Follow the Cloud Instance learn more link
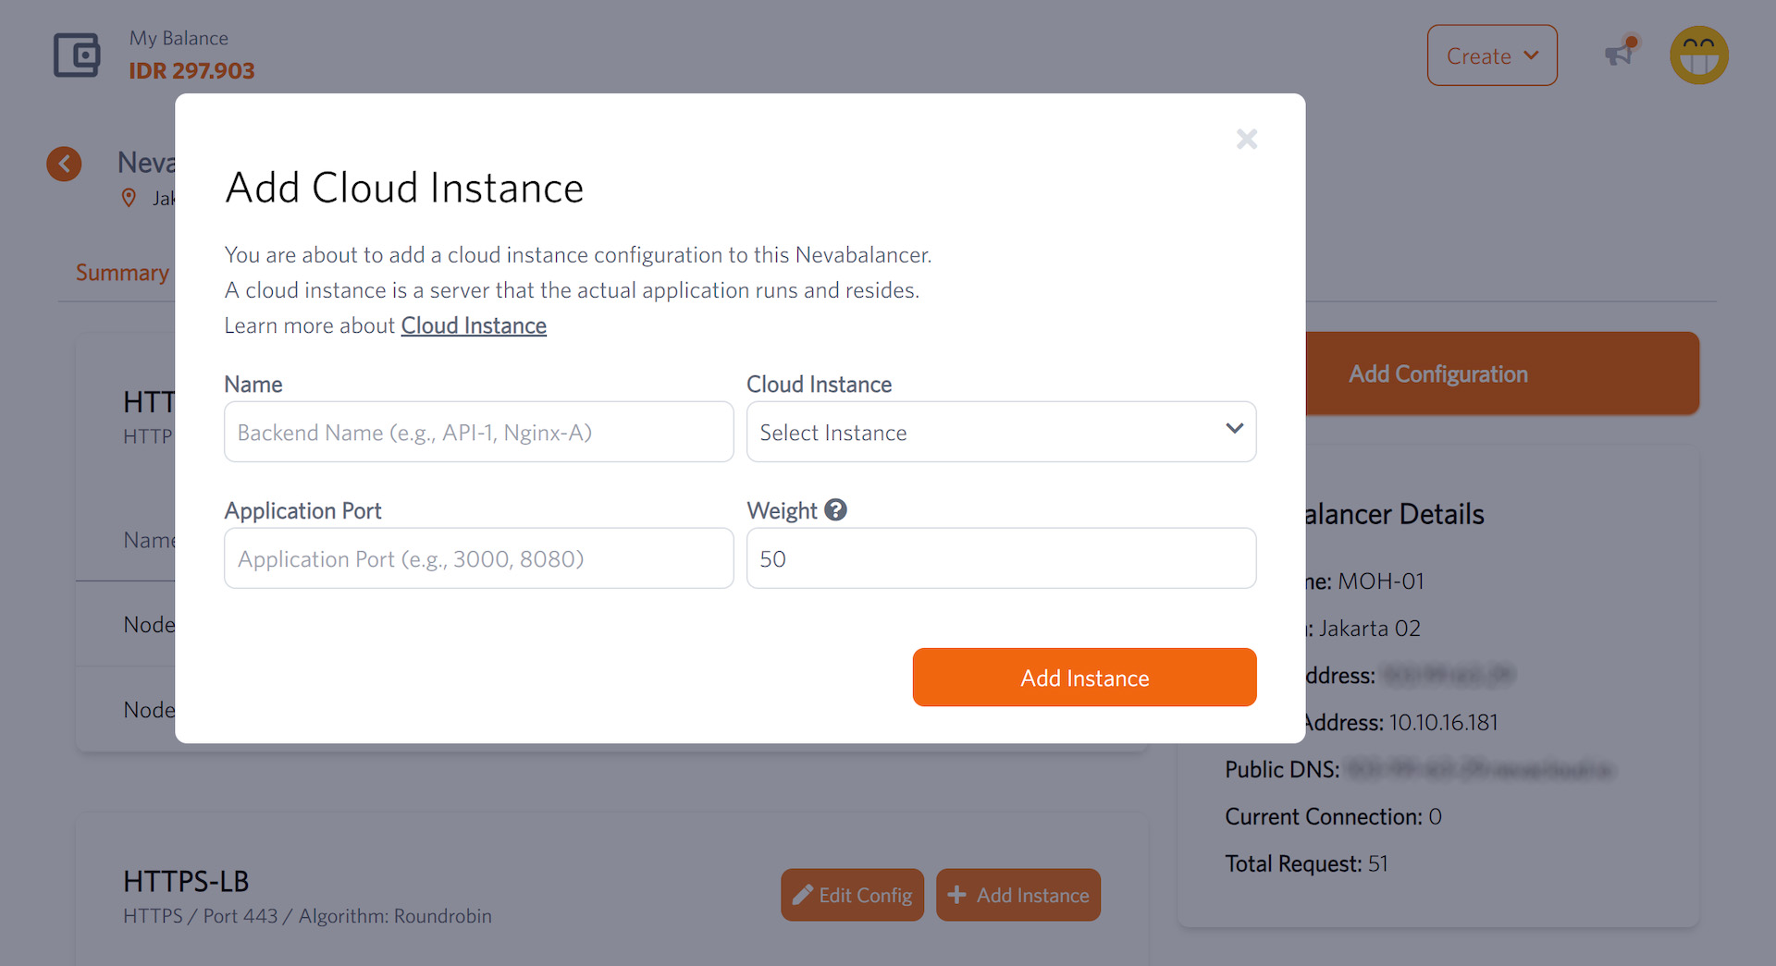This screenshot has width=1776, height=966. click(x=474, y=326)
